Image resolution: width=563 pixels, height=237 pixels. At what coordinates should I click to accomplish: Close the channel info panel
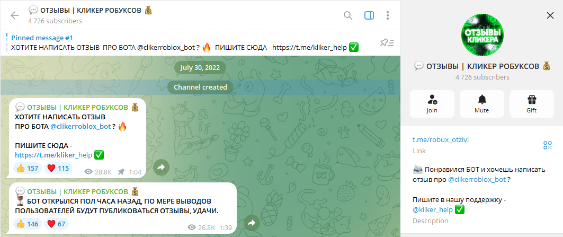pos(550,15)
